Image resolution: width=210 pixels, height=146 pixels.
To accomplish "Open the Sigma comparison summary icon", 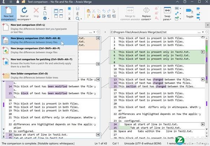I will click(x=45, y=8).
